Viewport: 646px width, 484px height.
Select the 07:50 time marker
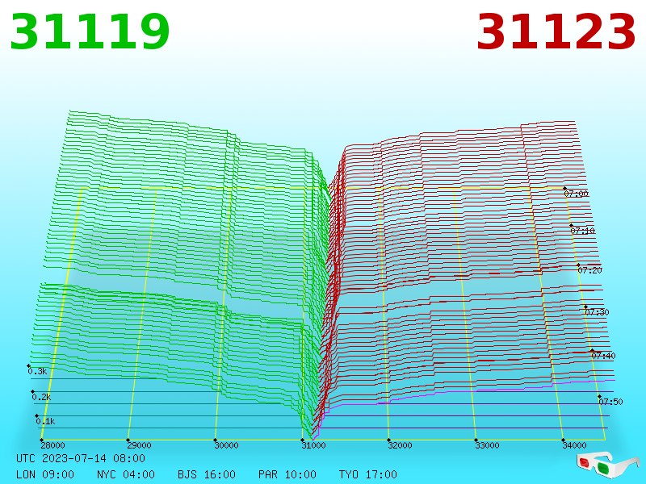click(611, 402)
